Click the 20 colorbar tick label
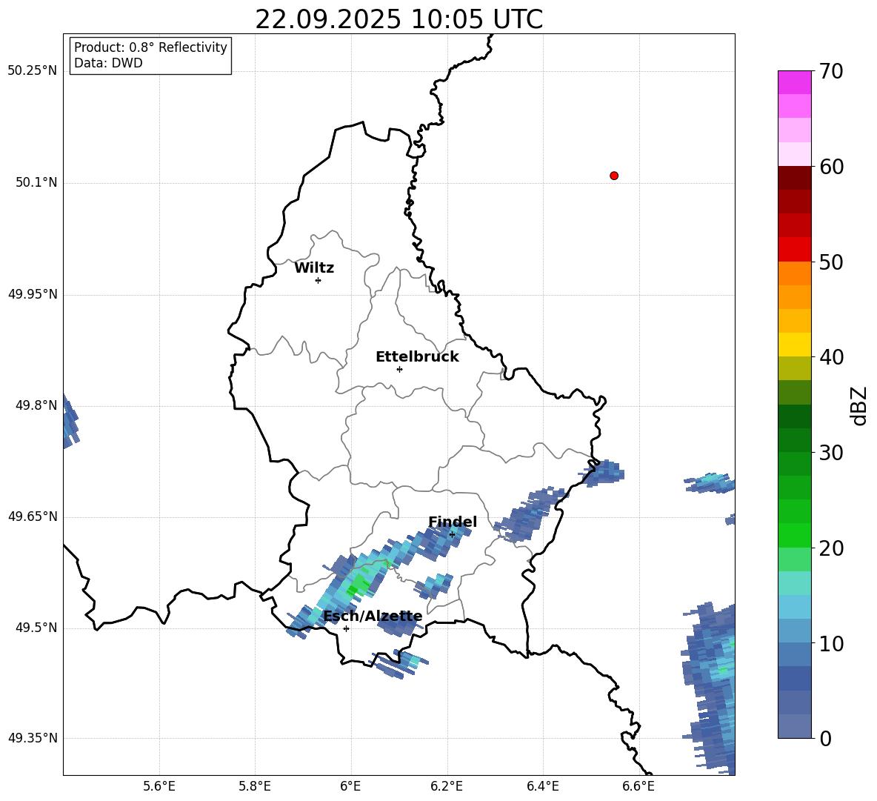Screen dimensions: 877x801 click(x=831, y=548)
